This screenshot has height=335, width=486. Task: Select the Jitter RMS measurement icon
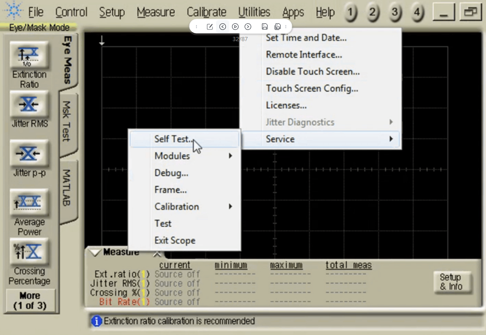(x=29, y=105)
